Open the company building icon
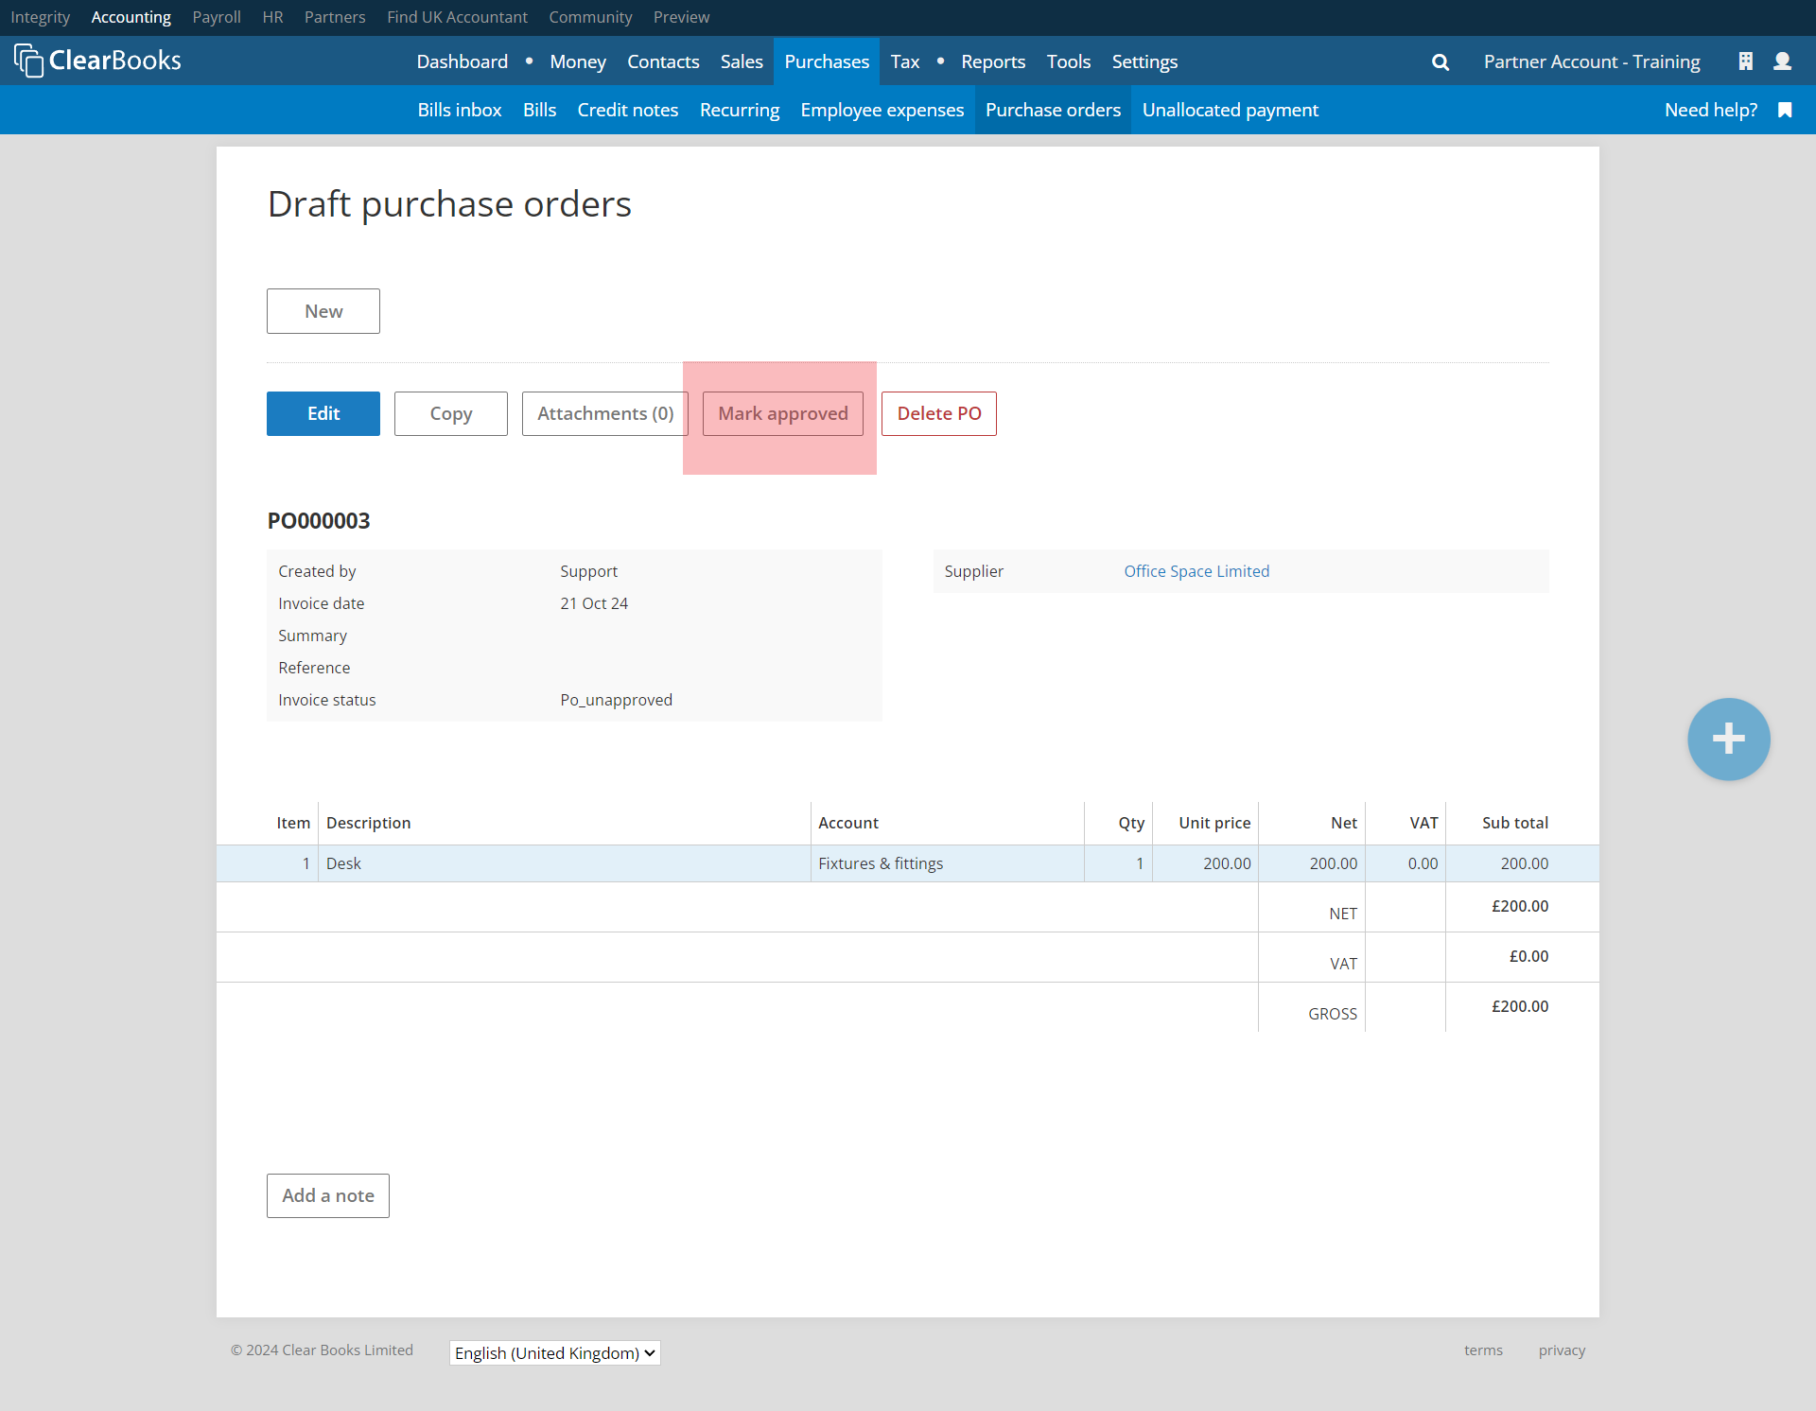This screenshot has height=1411, width=1816. (1746, 61)
